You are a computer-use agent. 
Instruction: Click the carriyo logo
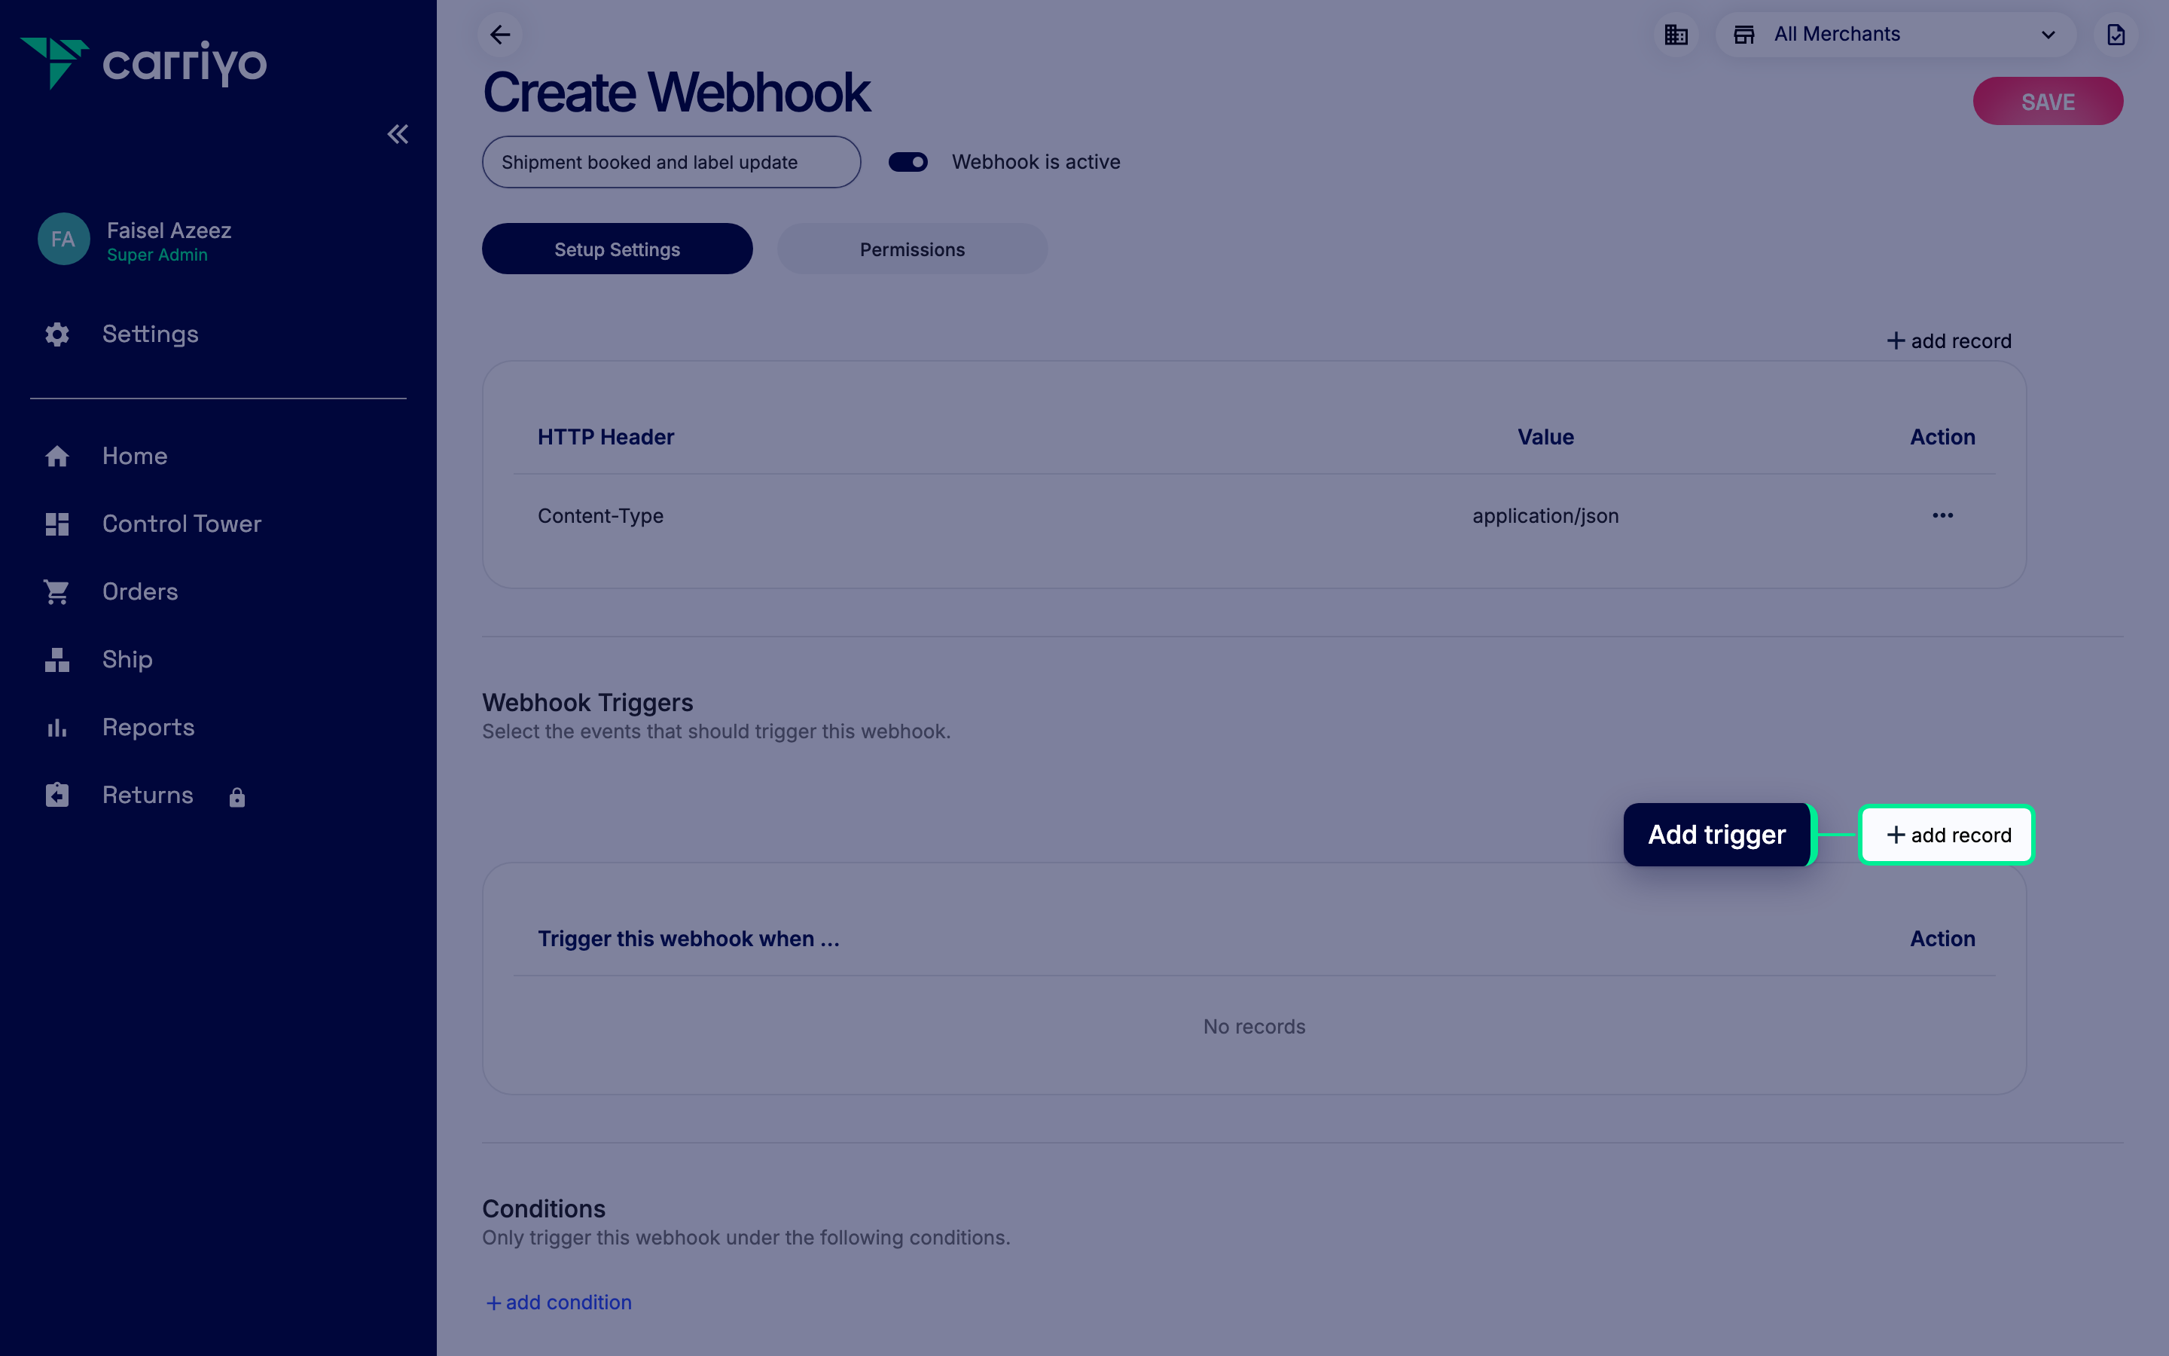pyautogui.click(x=143, y=63)
